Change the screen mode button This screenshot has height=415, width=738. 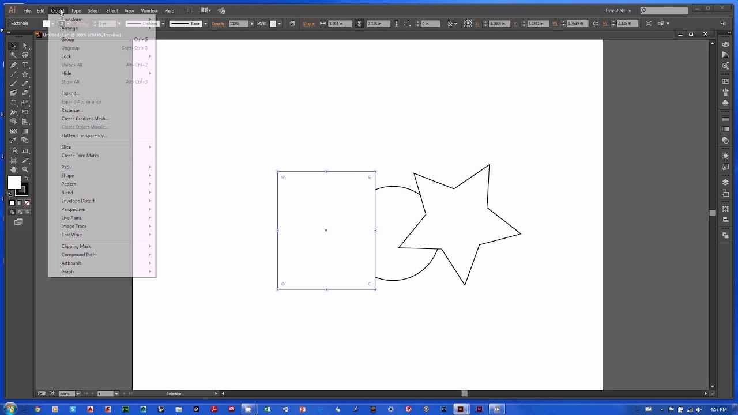(x=18, y=222)
